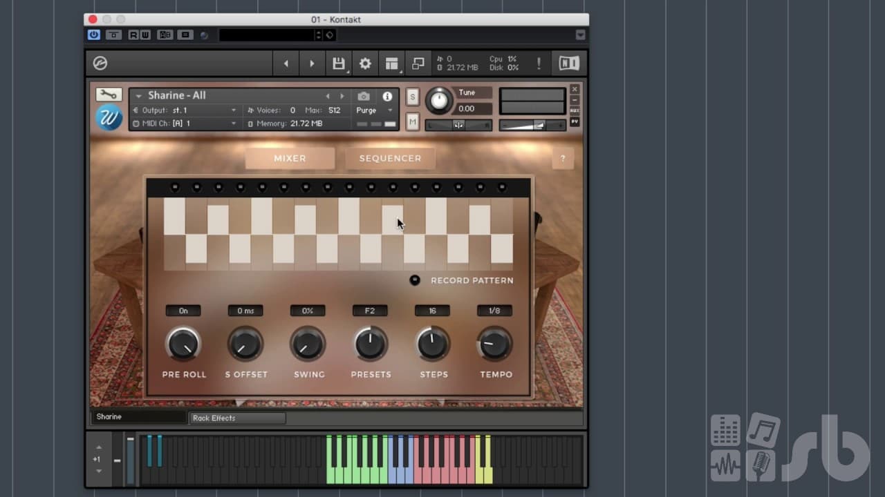This screenshot has height=497, width=885.
Task: Click the Steps value display 16
Action: 432,311
